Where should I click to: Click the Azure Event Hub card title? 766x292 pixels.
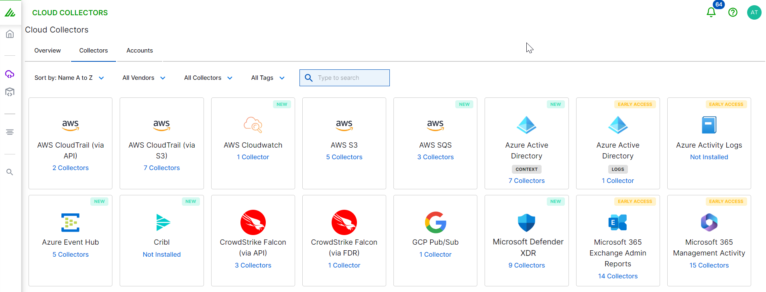pyautogui.click(x=71, y=242)
